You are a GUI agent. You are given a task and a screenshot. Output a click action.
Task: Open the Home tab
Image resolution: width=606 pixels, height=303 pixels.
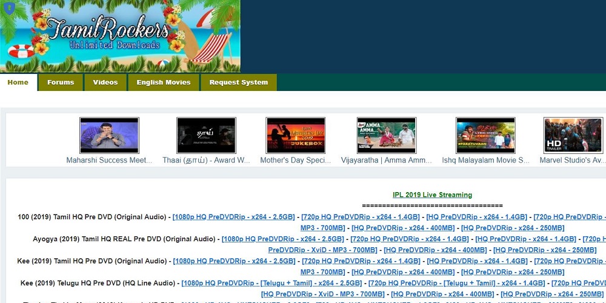[x=18, y=82]
